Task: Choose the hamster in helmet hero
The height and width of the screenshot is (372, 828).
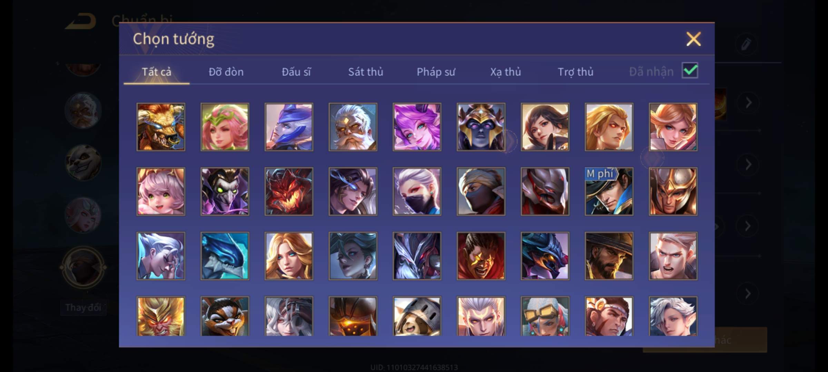Action: 417,316
